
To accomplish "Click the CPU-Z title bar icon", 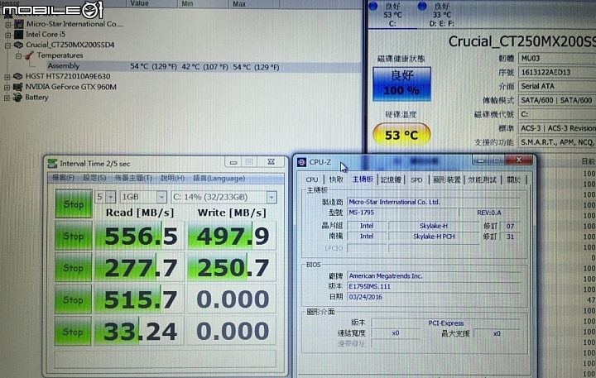I will click(x=302, y=162).
